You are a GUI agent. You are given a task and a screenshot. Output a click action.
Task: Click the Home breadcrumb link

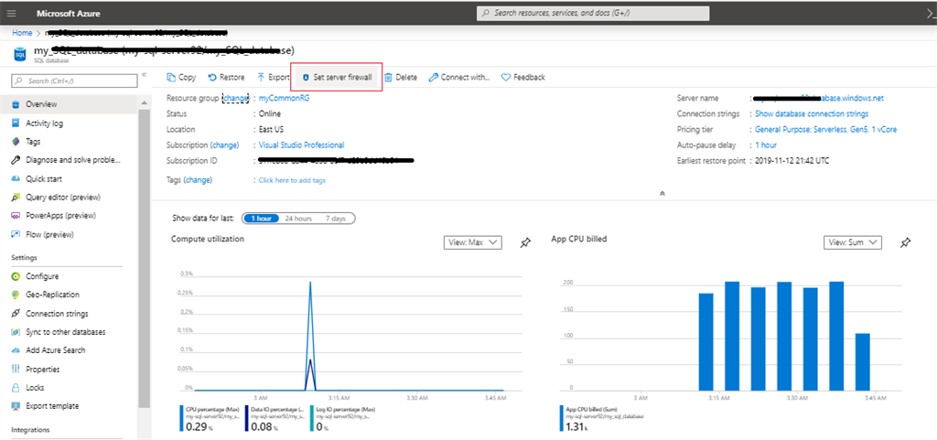tap(22, 33)
